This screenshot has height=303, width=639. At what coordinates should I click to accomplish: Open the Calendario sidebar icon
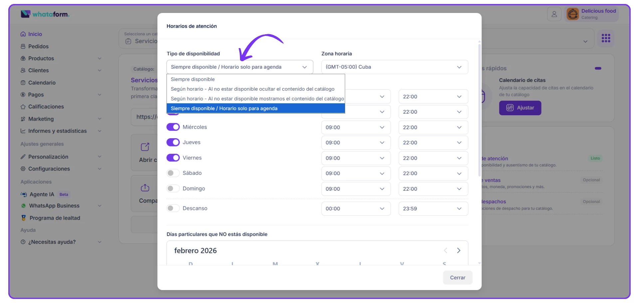[x=23, y=83]
